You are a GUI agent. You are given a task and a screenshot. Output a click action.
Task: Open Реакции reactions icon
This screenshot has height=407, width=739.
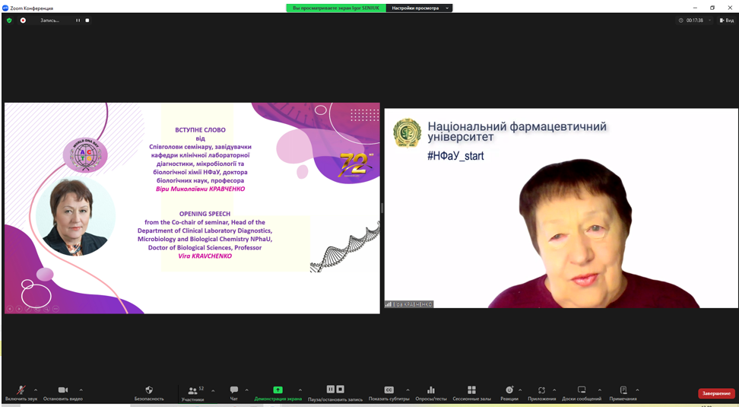click(x=509, y=390)
